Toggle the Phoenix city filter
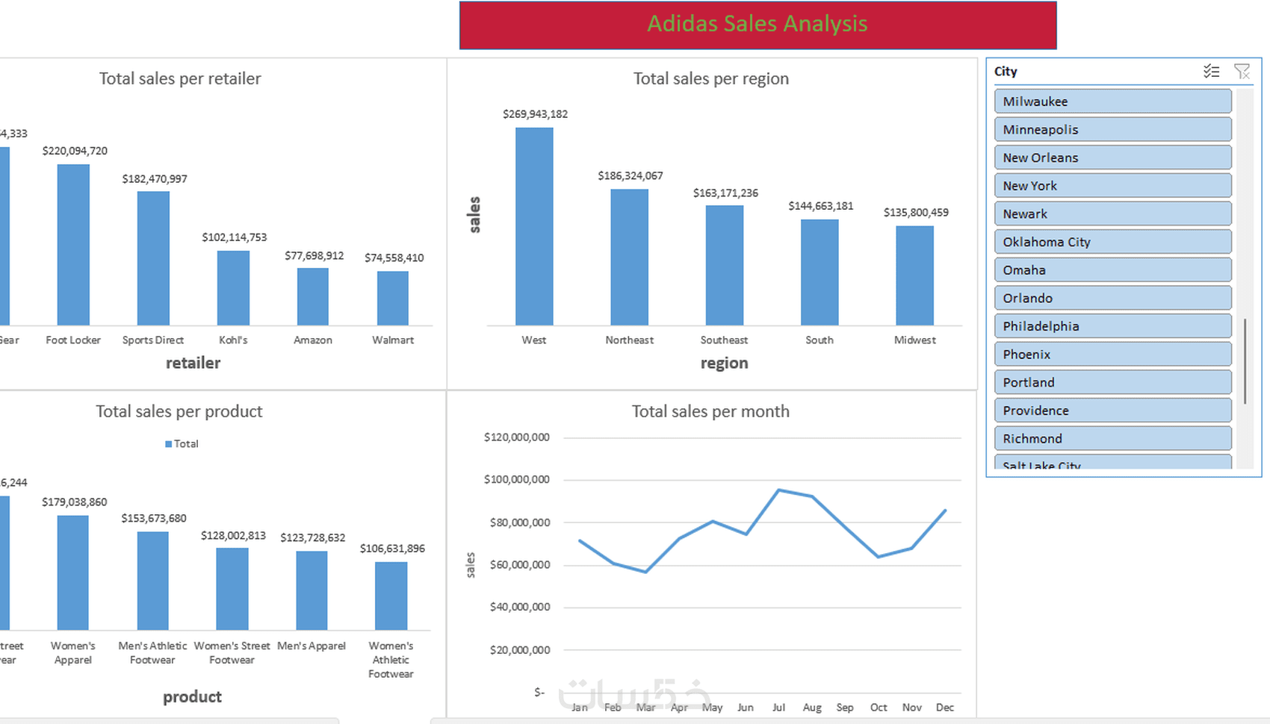The width and height of the screenshot is (1270, 724). pyautogui.click(x=1112, y=354)
